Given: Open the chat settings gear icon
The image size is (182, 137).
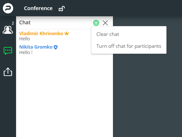Looking at the screenshot, I should [96, 23].
